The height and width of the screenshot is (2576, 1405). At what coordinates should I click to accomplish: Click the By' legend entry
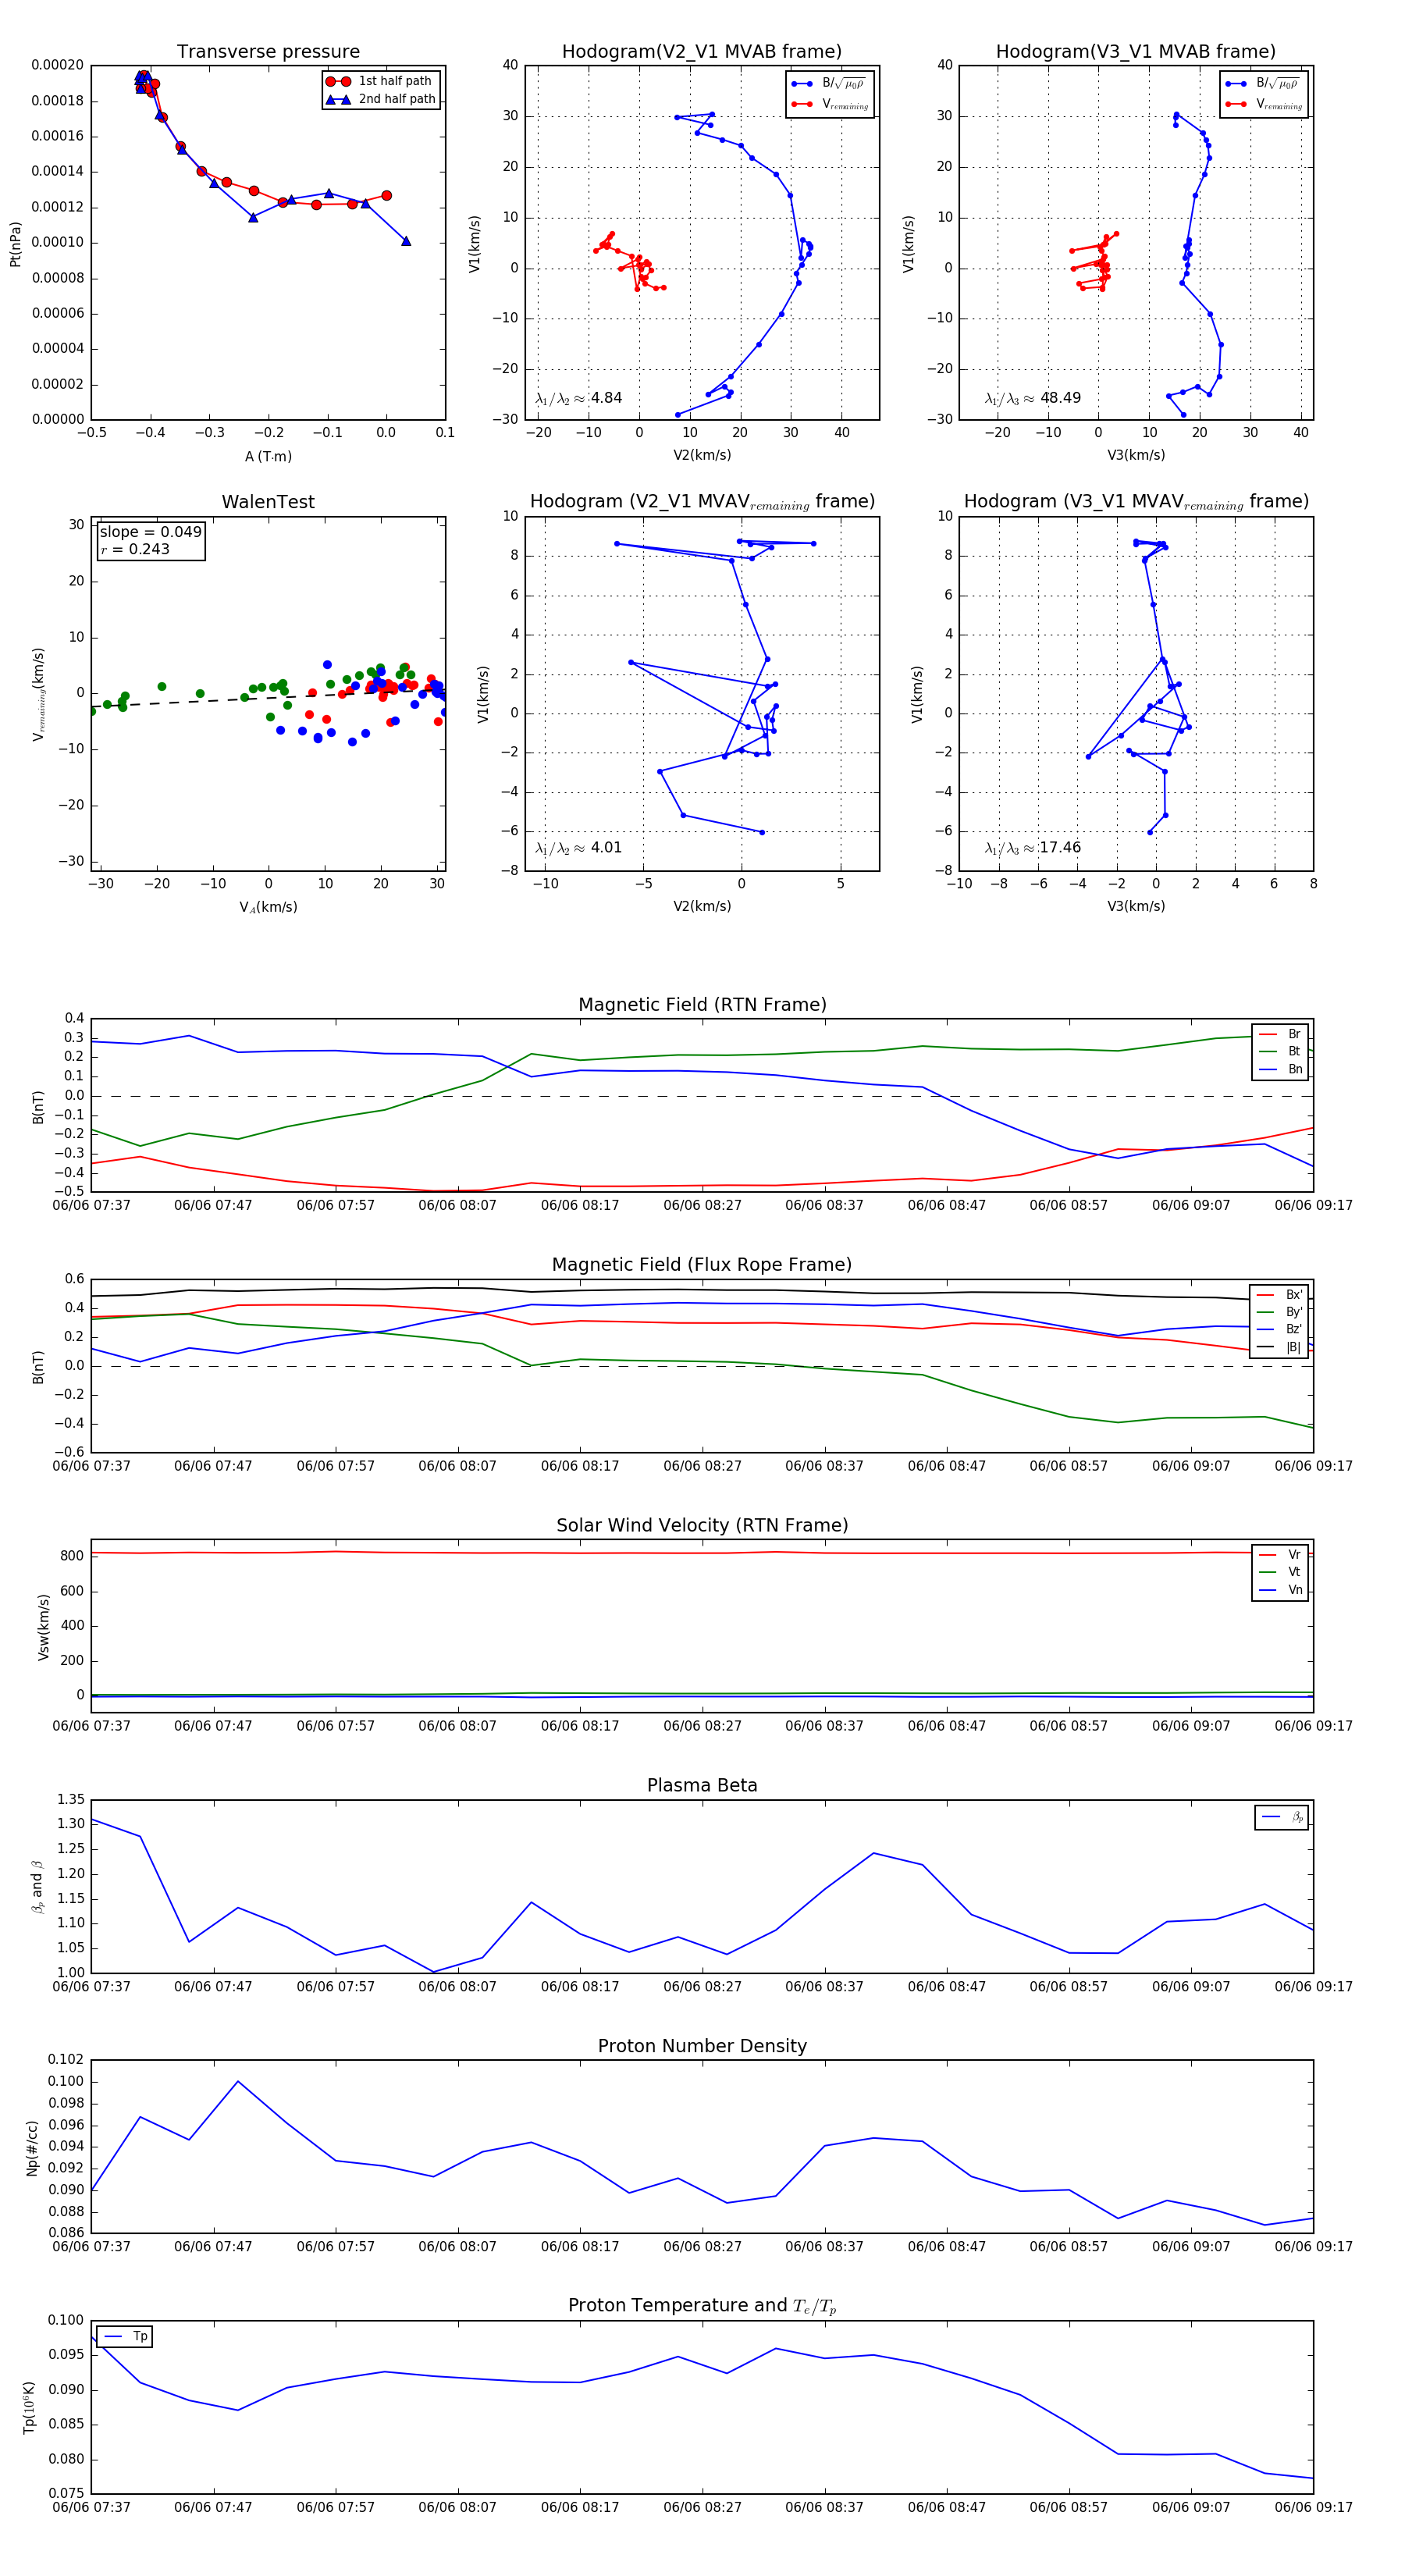(x=1280, y=1312)
